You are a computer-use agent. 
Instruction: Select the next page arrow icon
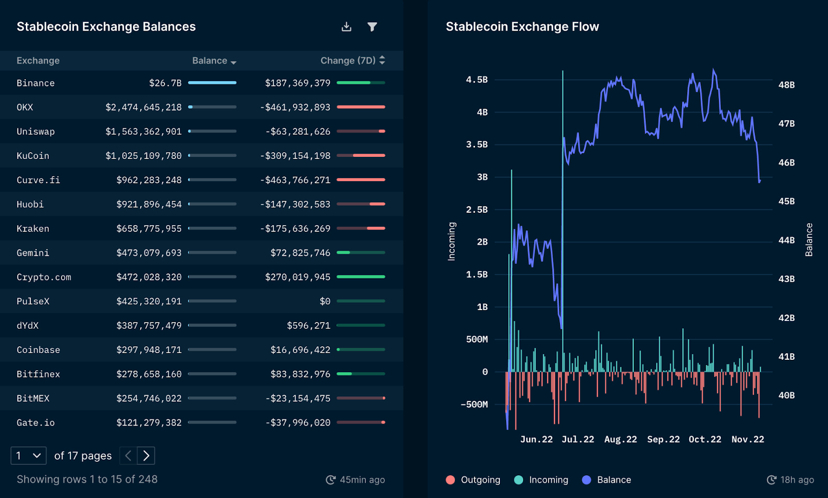[x=146, y=456]
